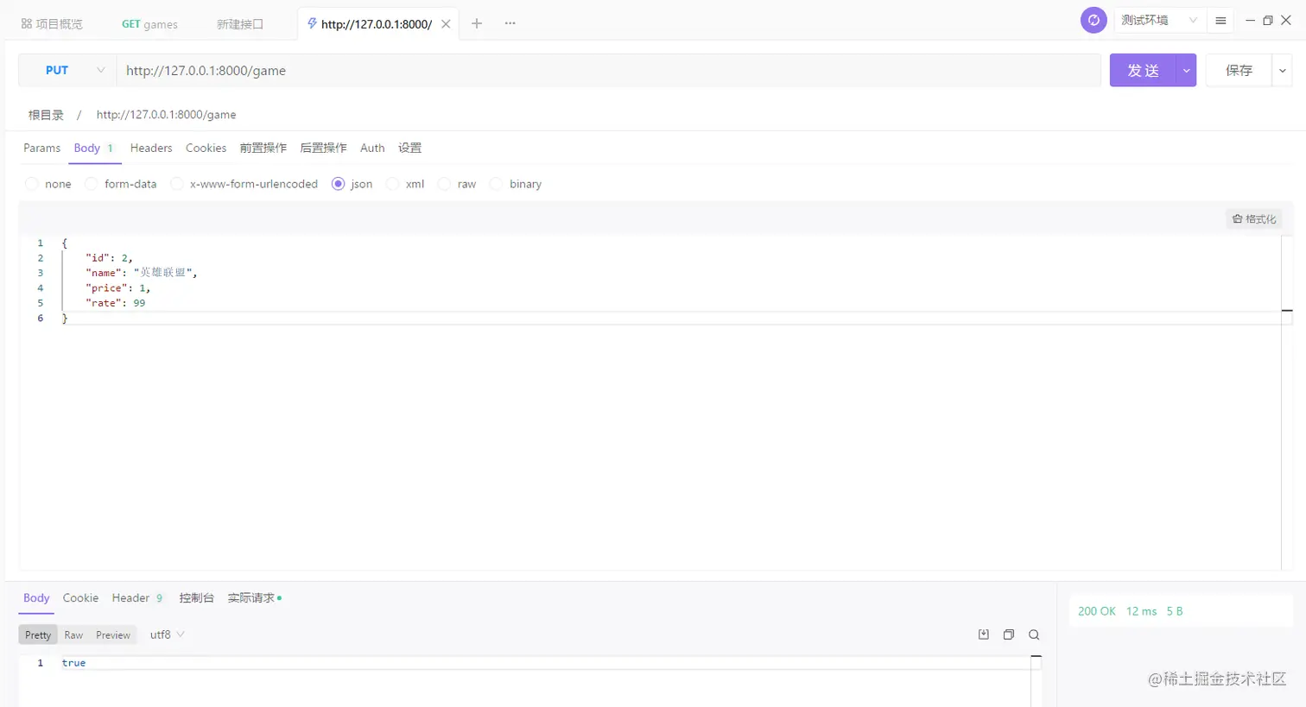Open the GET games tab
The height and width of the screenshot is (707, 1306).
149,24
